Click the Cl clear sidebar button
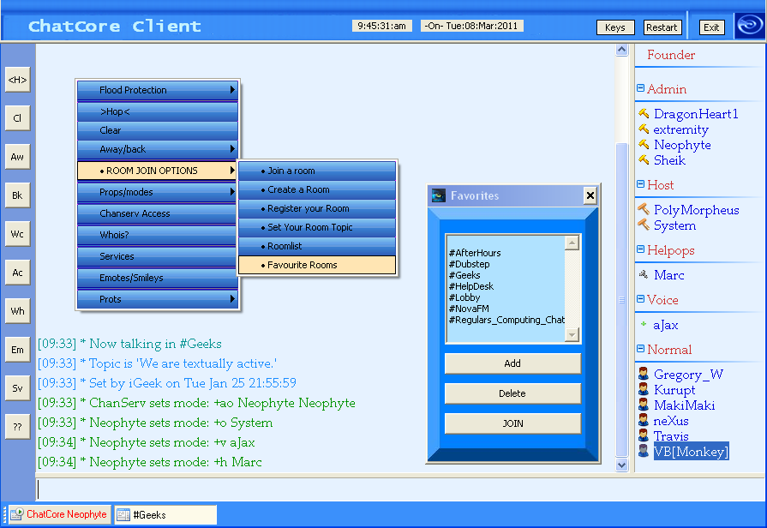 click(18, 118)
